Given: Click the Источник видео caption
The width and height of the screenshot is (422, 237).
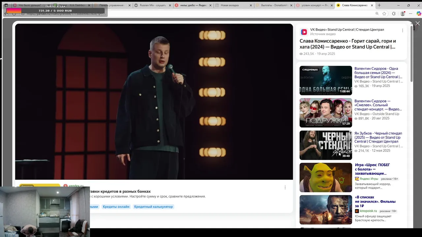Looking at the screenshot, I should [x=323, y=34].
